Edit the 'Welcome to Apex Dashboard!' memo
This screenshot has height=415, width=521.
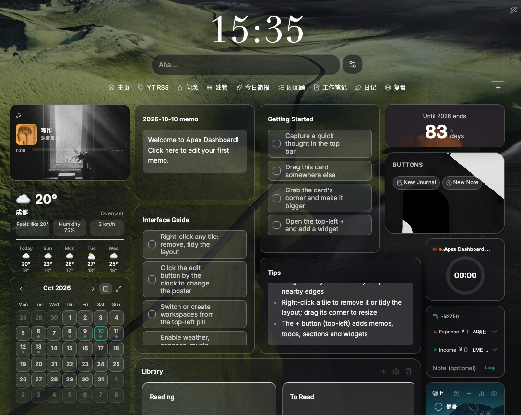pos(195,151)
